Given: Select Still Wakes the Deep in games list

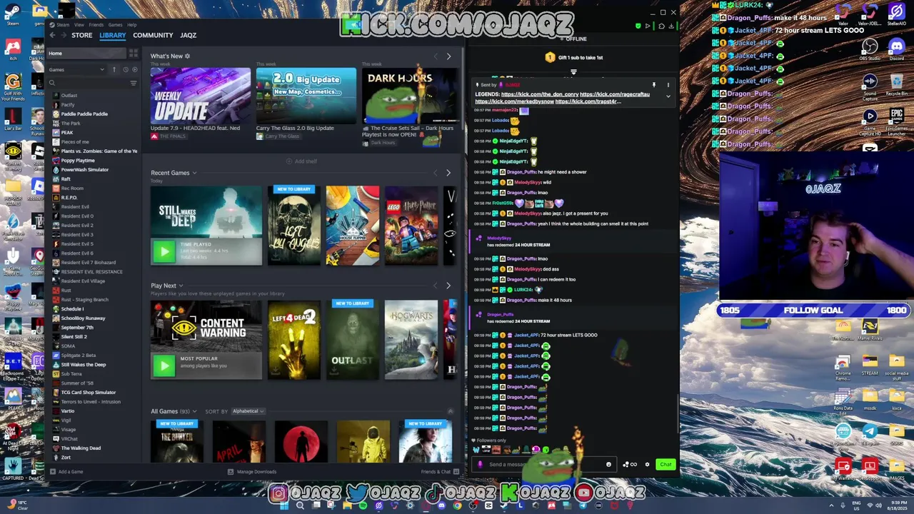Looking at the screenshot, I should pos(83,365).
